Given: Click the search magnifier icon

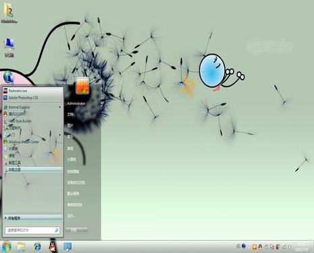Looking at the screenshot, I should click(57, 230).
